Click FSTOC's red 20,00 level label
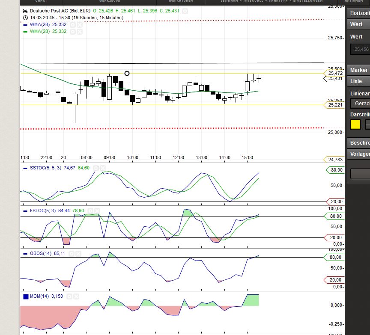The image size is (370, 335). [x=334, y=237]
